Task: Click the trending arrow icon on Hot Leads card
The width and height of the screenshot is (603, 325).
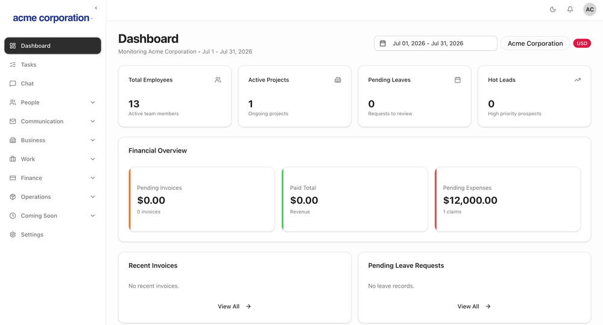Action: point(577,80)
